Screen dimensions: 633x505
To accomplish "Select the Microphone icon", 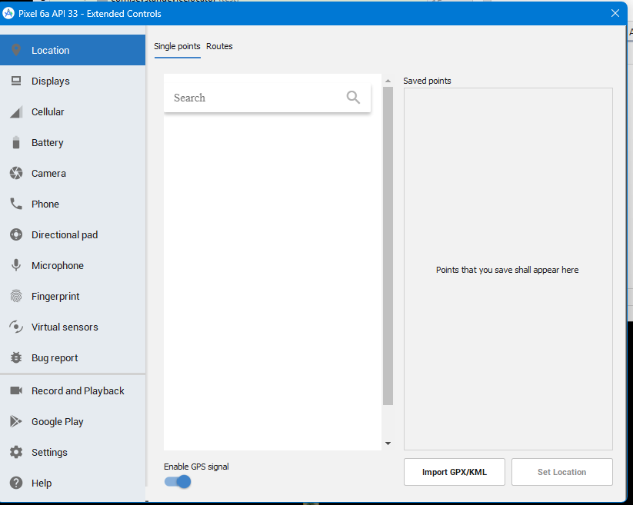I will point(16,265).
